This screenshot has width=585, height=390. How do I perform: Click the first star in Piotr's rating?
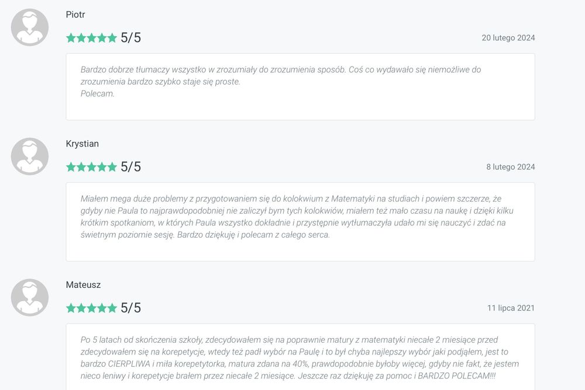coord(71,38)
